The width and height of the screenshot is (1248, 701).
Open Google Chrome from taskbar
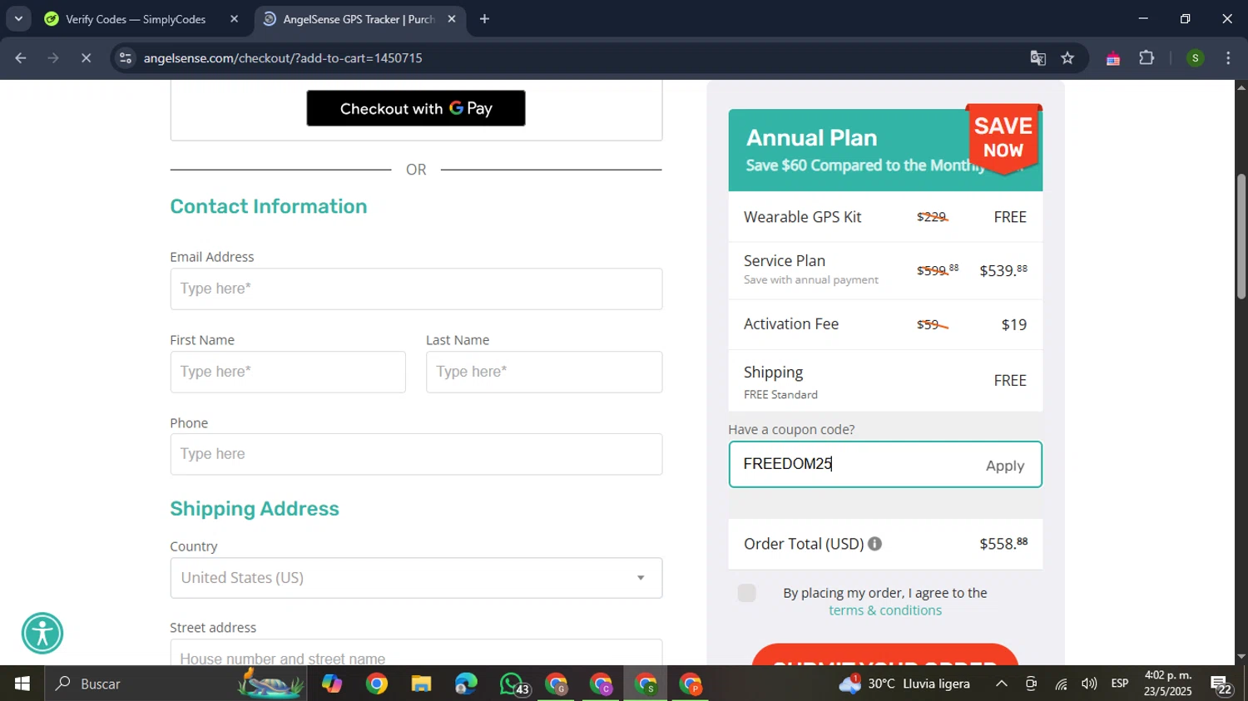click(377, 684)
